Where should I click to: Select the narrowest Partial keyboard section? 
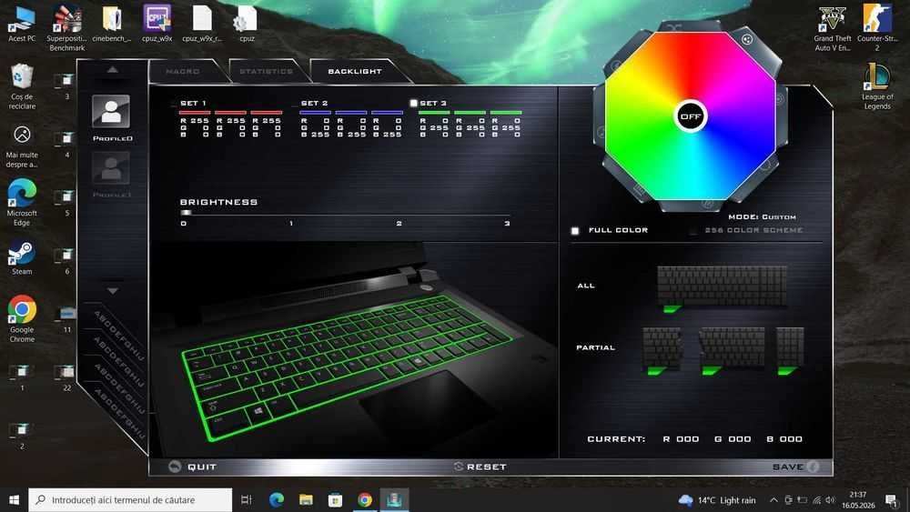pos(791,347)
